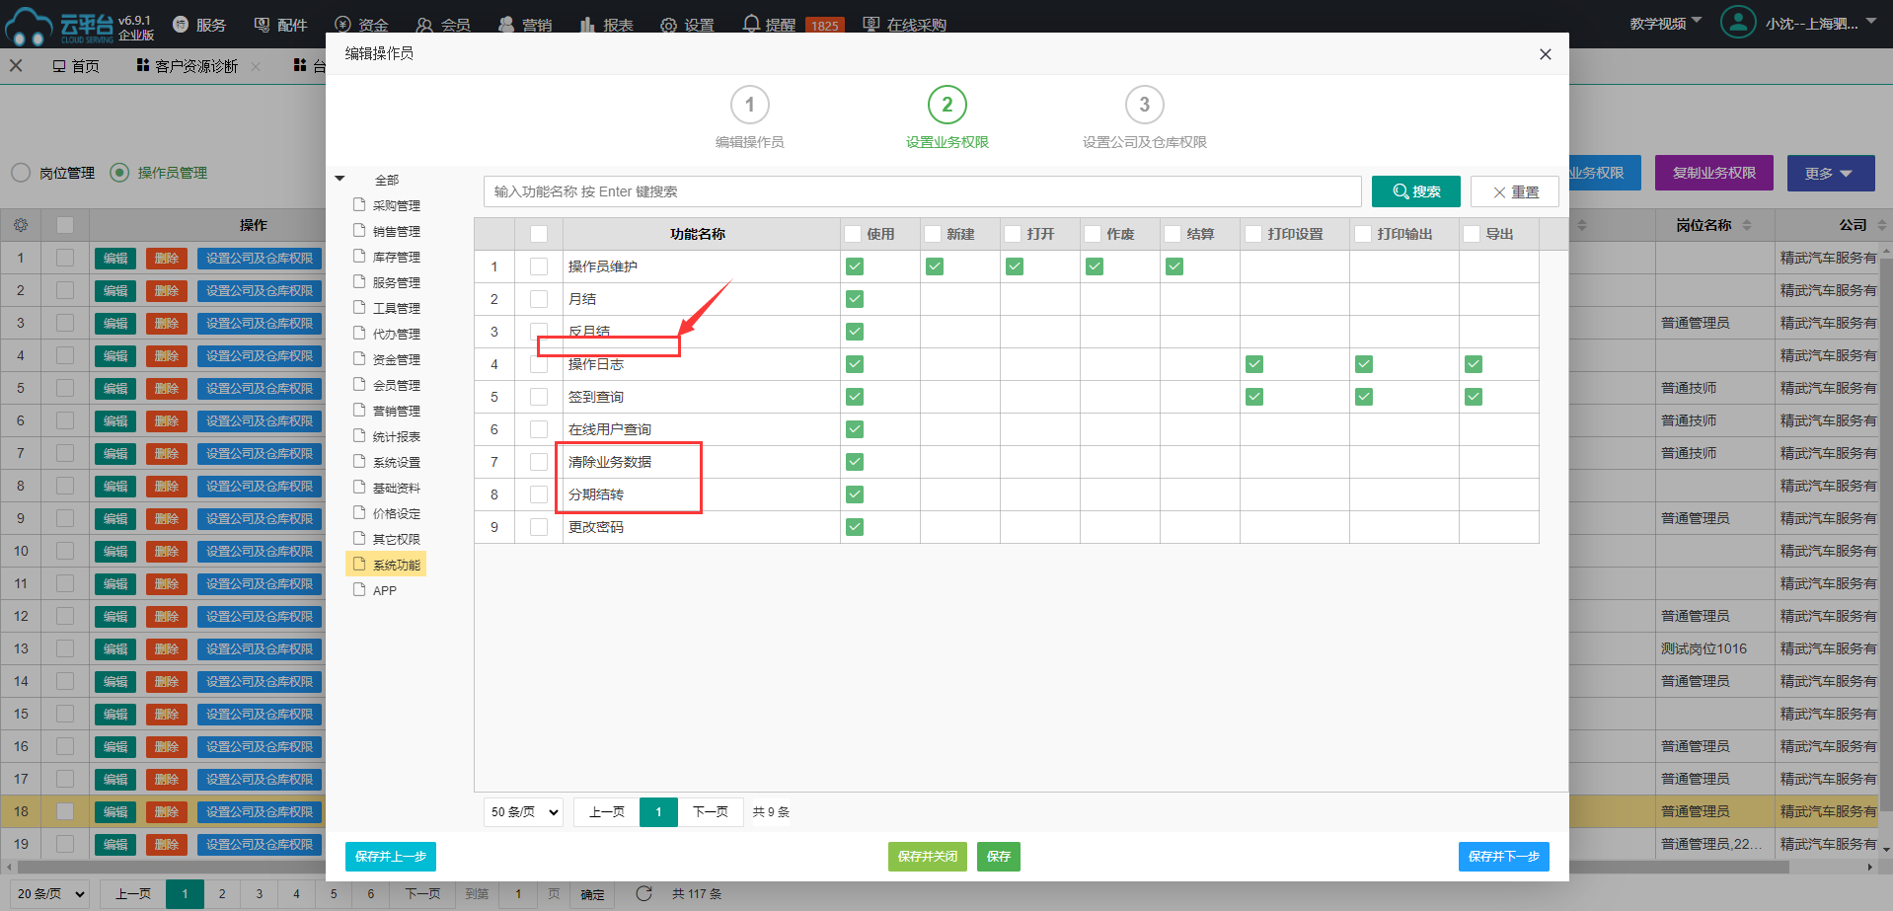1893x911 pixels.
Task: Click the refresh icon in bottom pagination
Action: tap(644, 893)
